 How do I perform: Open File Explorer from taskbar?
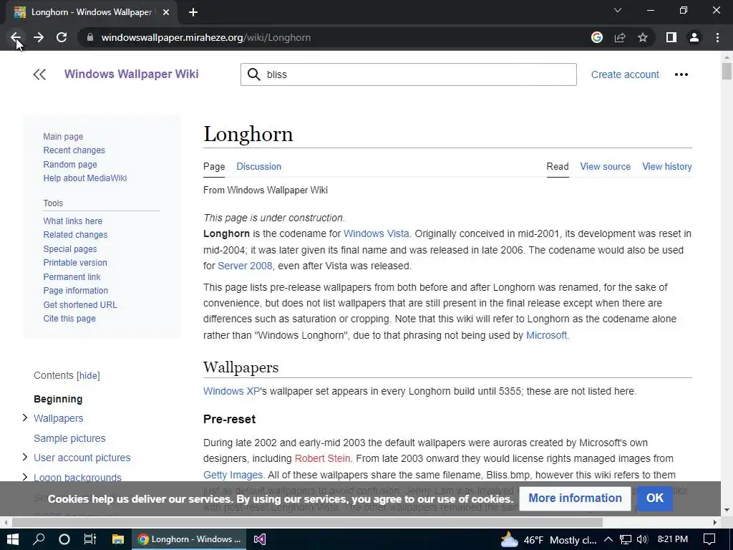pos(118,539)
